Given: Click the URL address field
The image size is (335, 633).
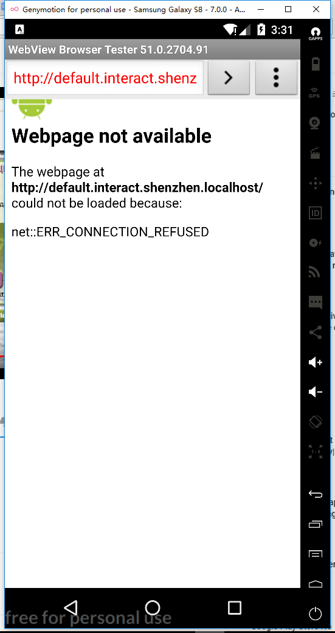Looking at the screenshot, I should [x=105, y=78].
